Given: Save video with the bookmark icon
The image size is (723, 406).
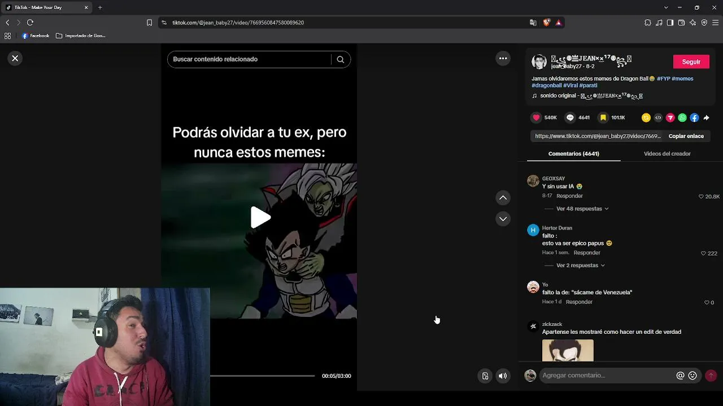Looking at the screenshot, I should [603, 117].
